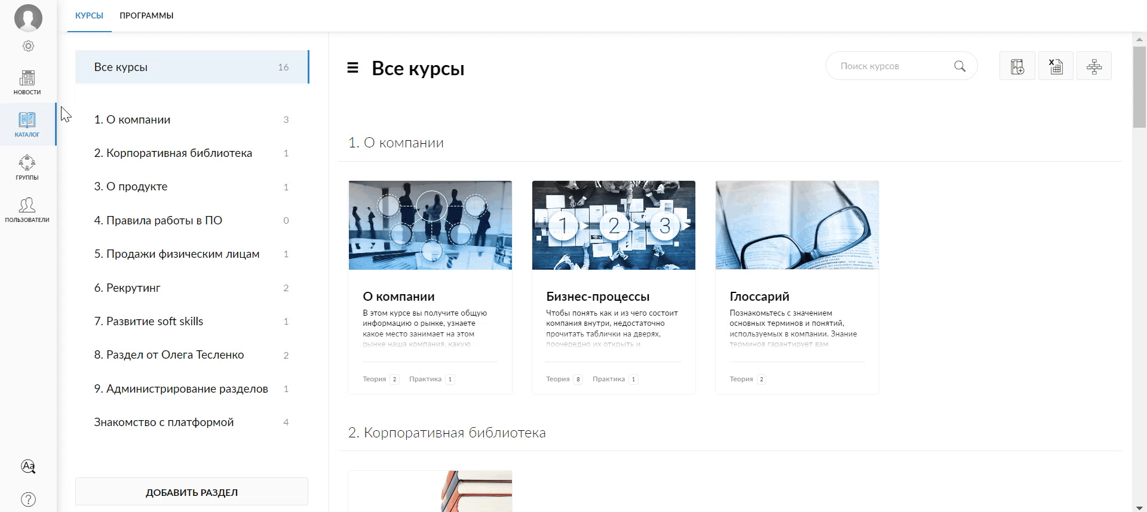This screenshot has width=1147, height=512.
Task: Click the search magnifier icon
Action: coord(959,66)
